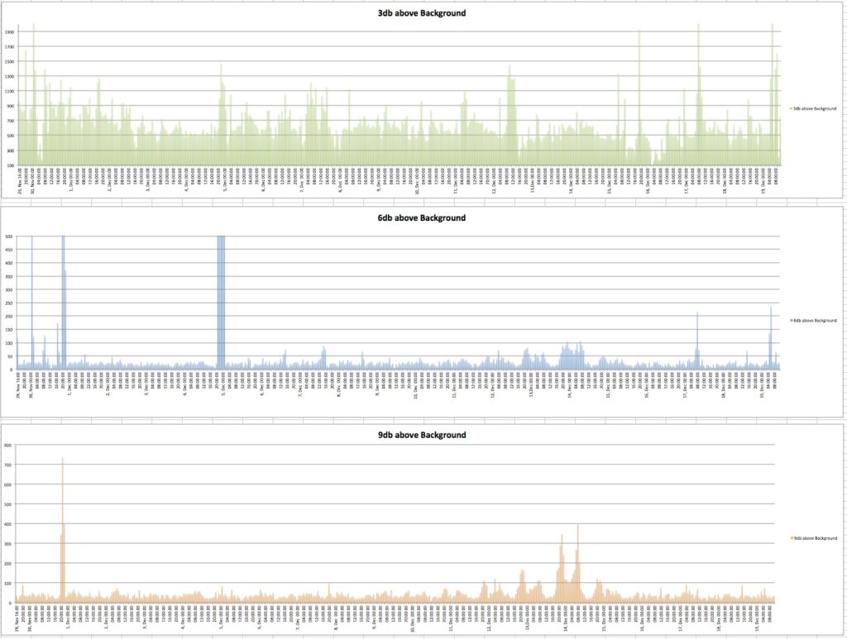
Task: Click the wide clipped blue bar block in 6db chart
Action: [x=221, y=298]
